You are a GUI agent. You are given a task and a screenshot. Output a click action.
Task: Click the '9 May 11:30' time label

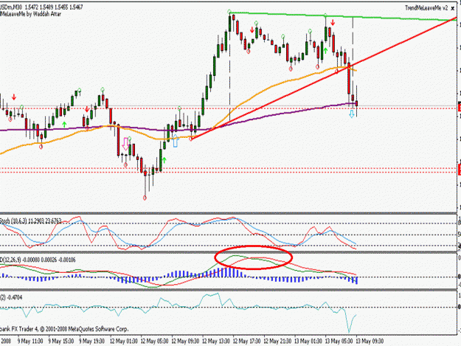pyautogui.click(x=30, y=341)
